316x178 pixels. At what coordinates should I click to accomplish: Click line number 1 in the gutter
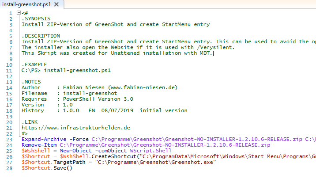point(11,13)
